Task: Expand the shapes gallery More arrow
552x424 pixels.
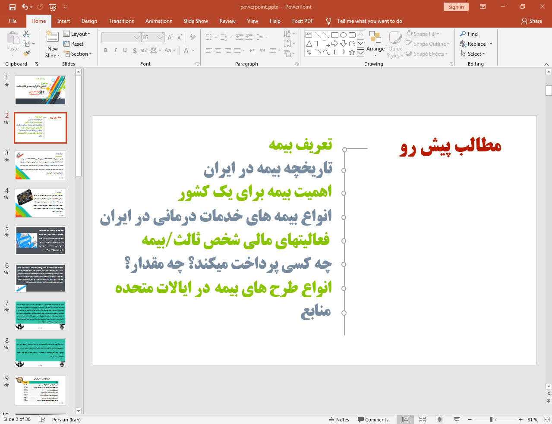Action: [x=360, y=52]
